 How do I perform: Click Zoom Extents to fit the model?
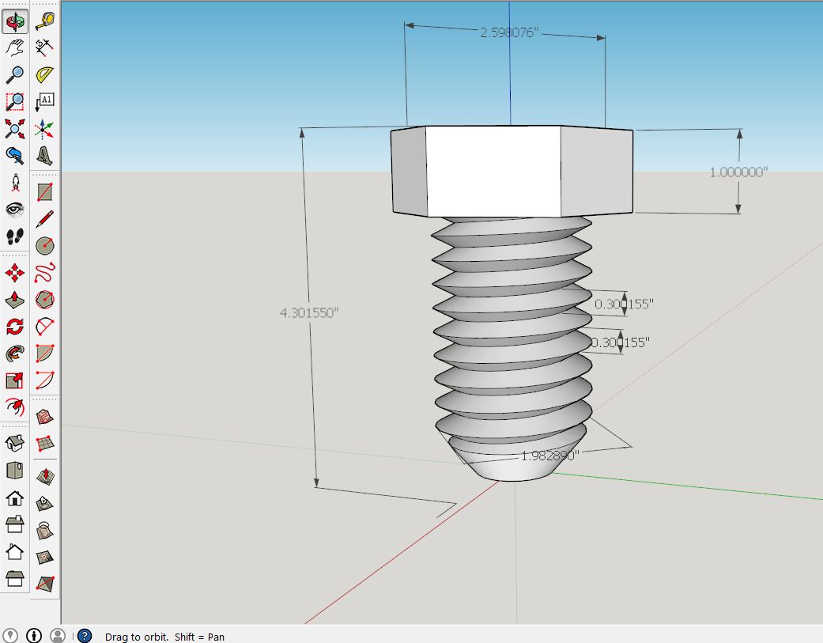[x=15, y=127]
